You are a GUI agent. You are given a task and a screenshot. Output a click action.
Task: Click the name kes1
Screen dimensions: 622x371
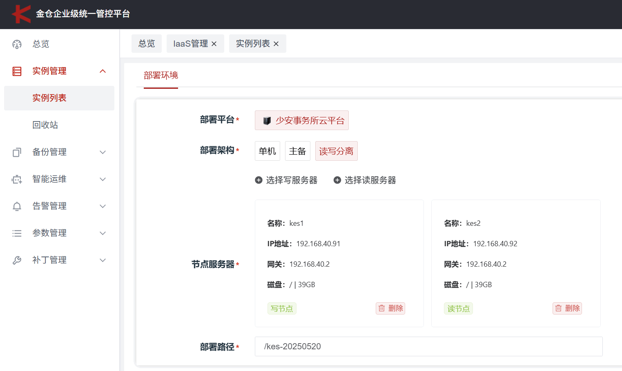297,223
